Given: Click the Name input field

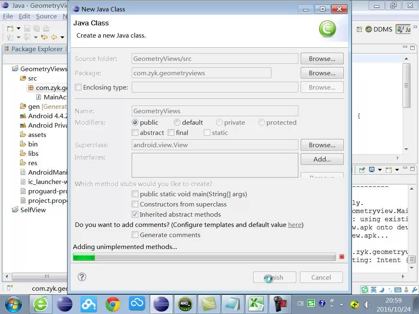Looking at the screenshot, I should coord(215,111).
